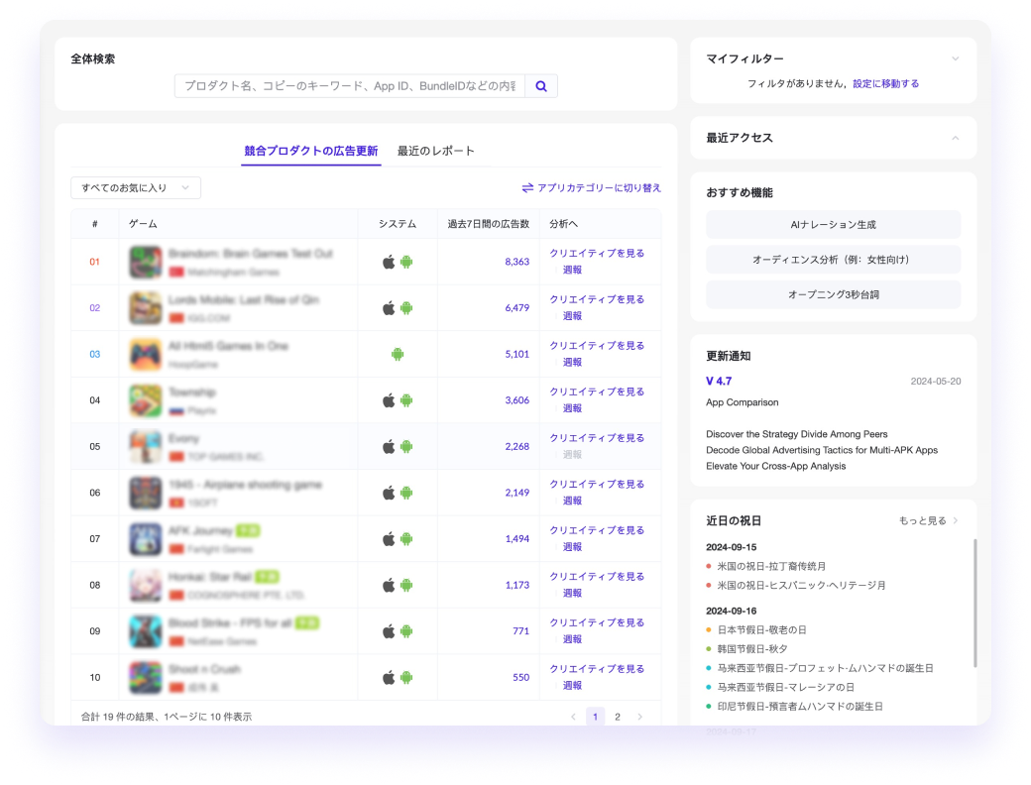Open the すべてのお気に入り dropdown

click(x=136, y=187)
